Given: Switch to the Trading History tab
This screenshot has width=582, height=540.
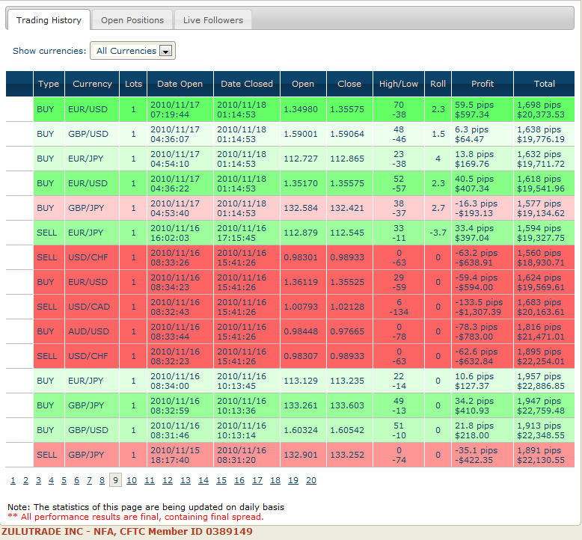Looking at the screenshot, I should 49,20.
